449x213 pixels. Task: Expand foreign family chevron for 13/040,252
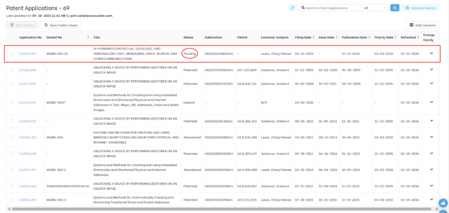431,137
